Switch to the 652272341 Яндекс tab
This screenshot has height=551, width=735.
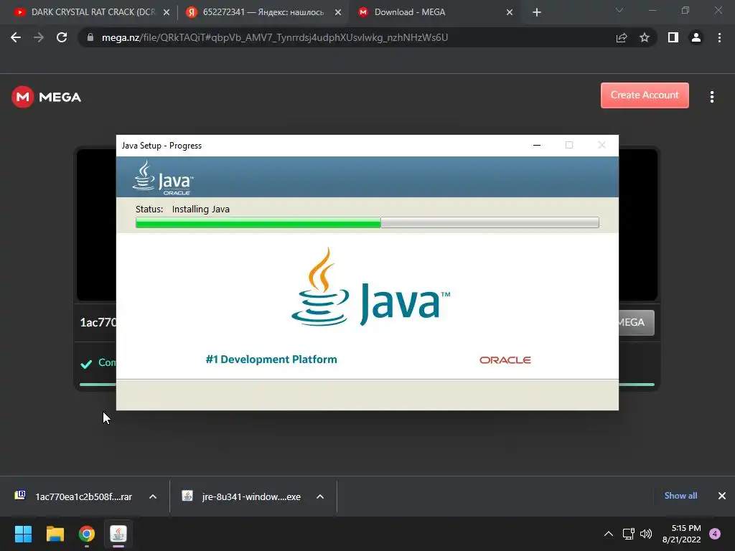coord(263,12)
